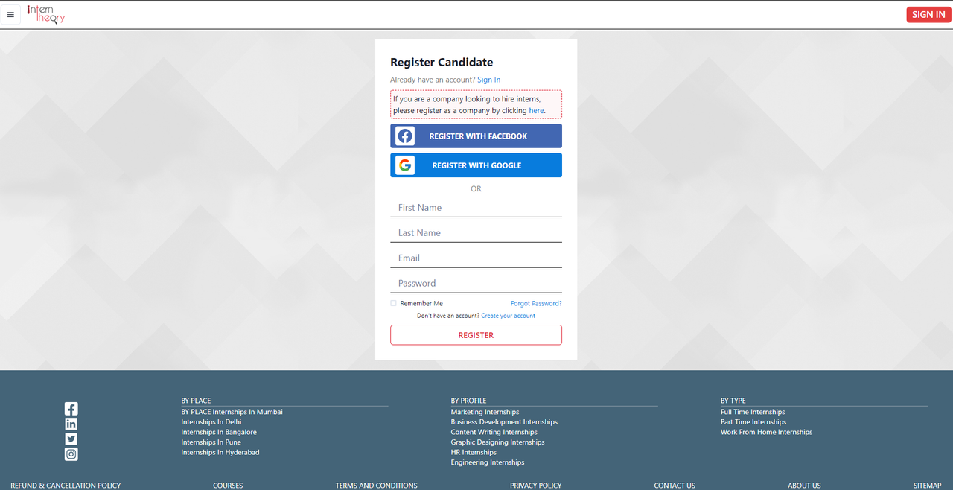Open Engineering Internships link
Screen dimensions: 953x490
point(488,462)
